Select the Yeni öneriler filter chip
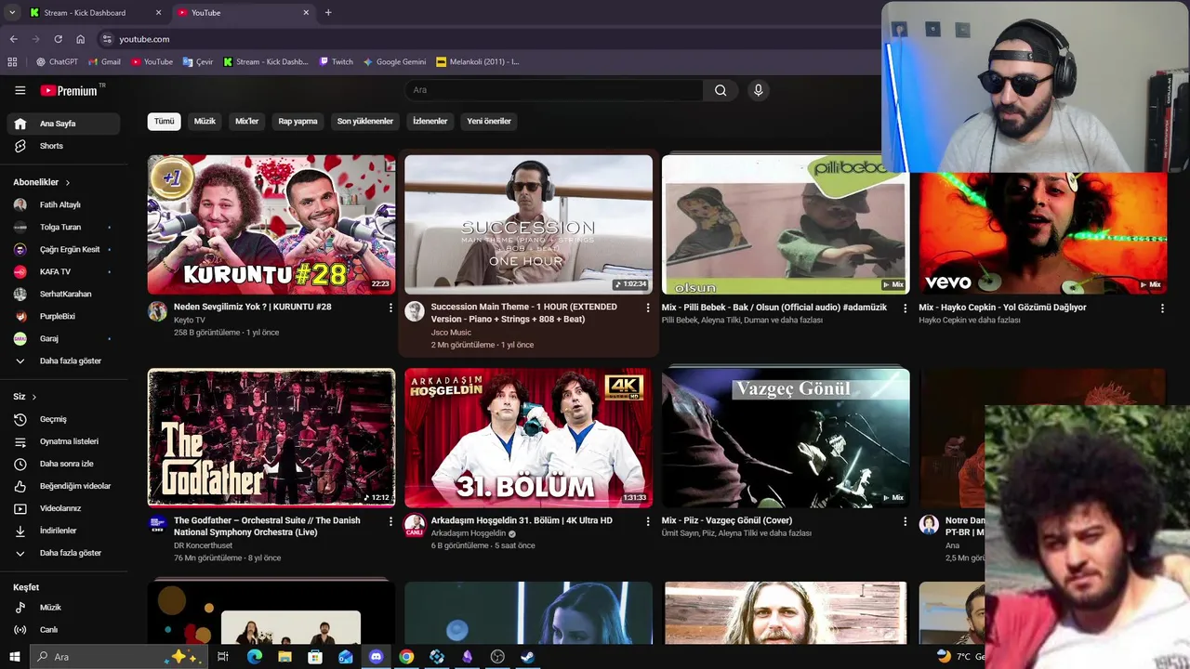This screenshot has width=1190, height=669. pyautogui.click(x=489, y=121)
